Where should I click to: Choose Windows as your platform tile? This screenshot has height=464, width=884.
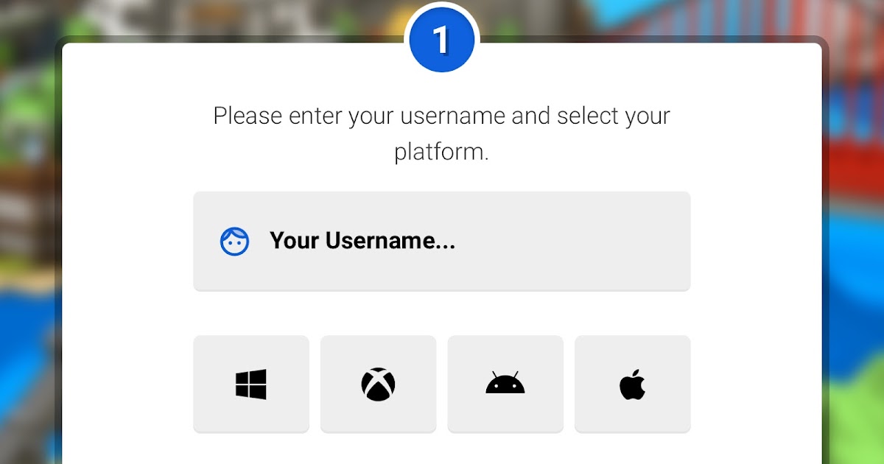coord(251,384)
